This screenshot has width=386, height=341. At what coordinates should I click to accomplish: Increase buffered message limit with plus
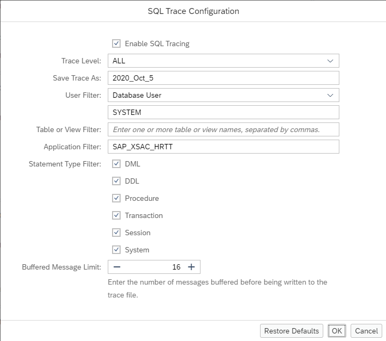pos(191,267)
